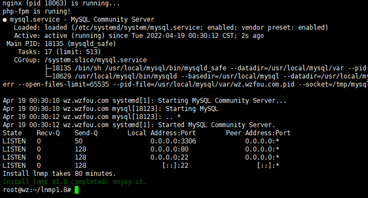This screenshot has width=368, height=198.
Task: Click the 'Send-Q' column header
Action: point(86,133)
